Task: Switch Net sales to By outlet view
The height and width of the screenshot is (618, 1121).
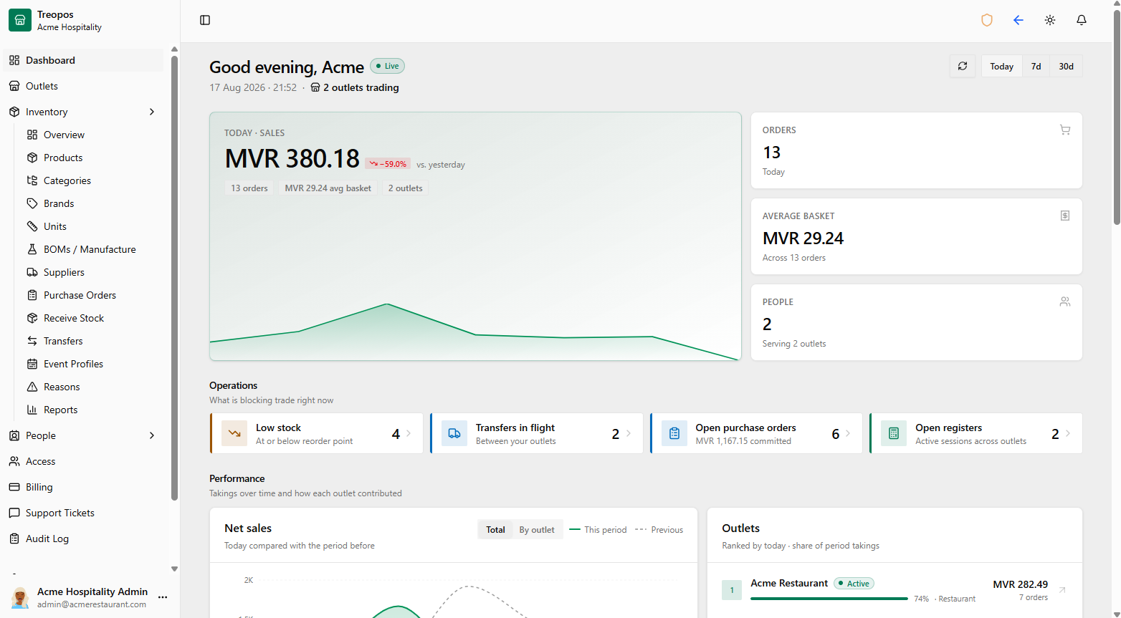Action: 537,530
